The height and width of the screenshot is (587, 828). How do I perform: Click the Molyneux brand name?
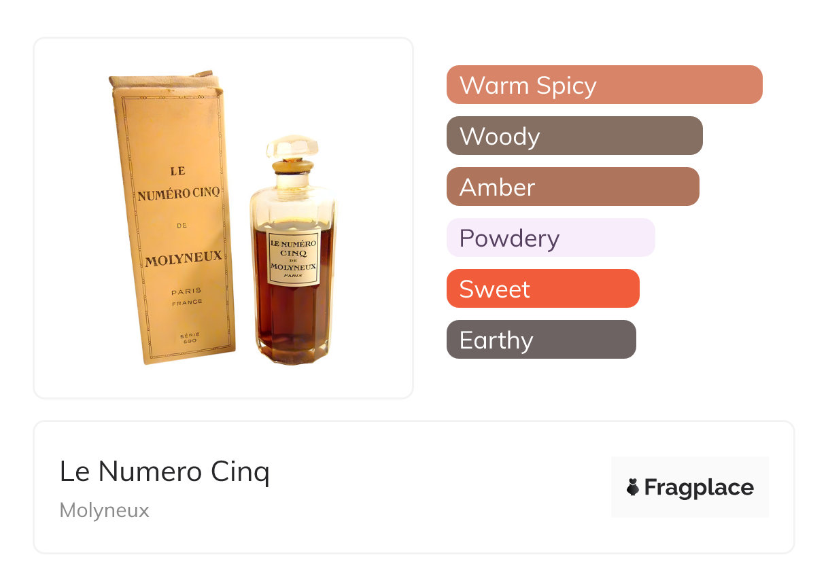coord(105,510)
